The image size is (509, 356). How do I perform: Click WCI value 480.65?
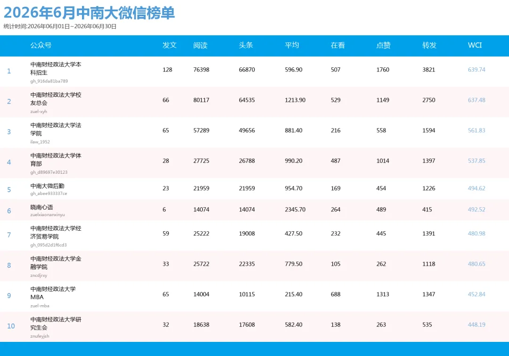[x=476, y=264]
